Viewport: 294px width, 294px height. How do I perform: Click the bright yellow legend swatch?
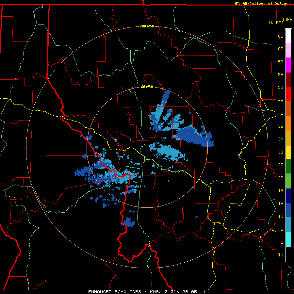coord(288,152)
